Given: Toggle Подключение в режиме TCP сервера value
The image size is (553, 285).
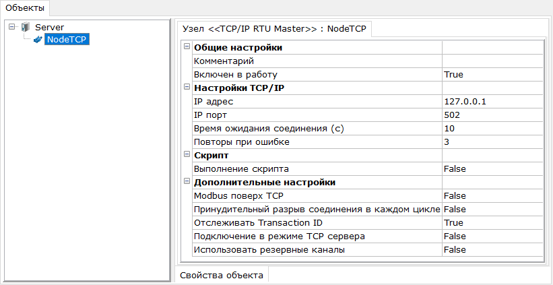Looking at the screenshot, I should pos(492,236).
